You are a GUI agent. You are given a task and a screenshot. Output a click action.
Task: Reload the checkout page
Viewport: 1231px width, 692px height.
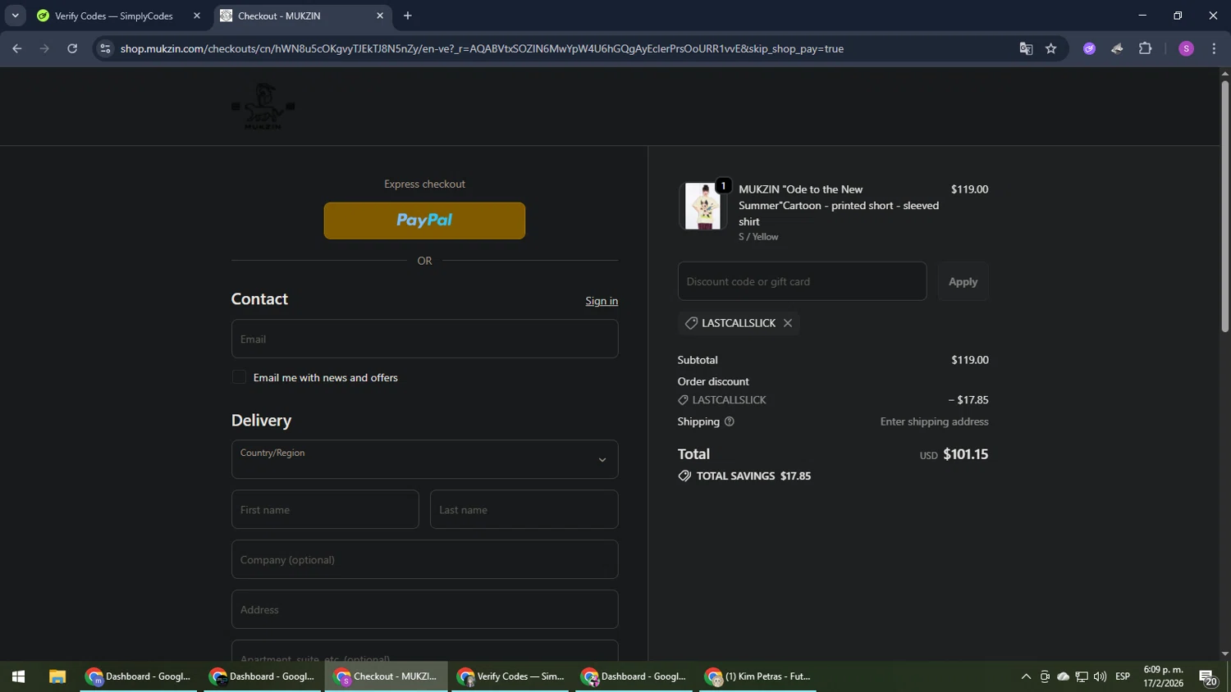(x=72, y=48)
